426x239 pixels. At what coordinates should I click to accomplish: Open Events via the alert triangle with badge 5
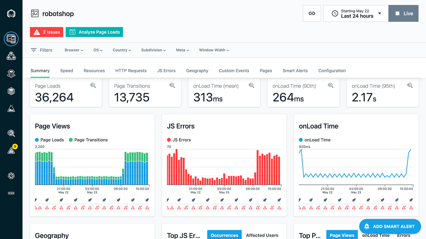11,150
